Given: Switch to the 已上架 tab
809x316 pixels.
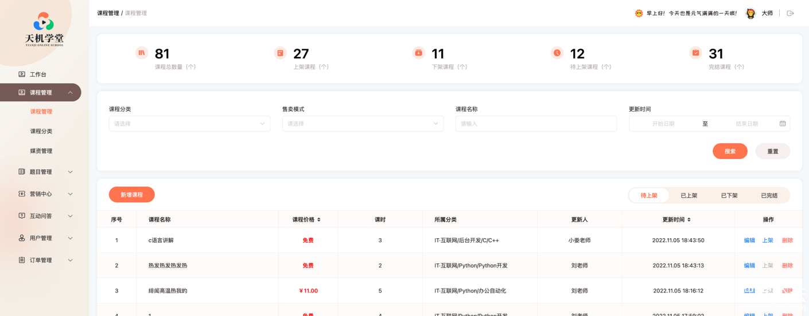Looking at the screenshot, I should [689, 196].
